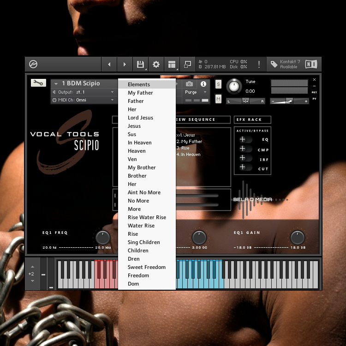Toggle the AUX sends button
The image size is (346, 346).
pyautogui.click(x=315, y=92)
